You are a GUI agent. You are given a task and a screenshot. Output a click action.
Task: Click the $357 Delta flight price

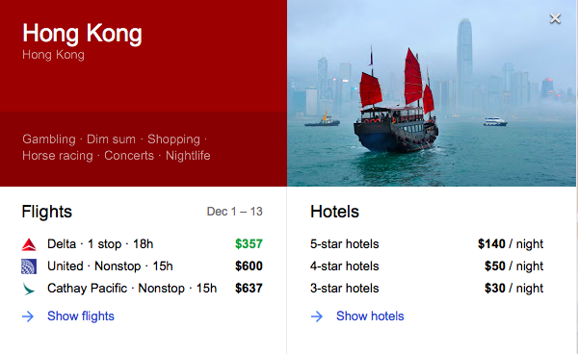(249, 244)
